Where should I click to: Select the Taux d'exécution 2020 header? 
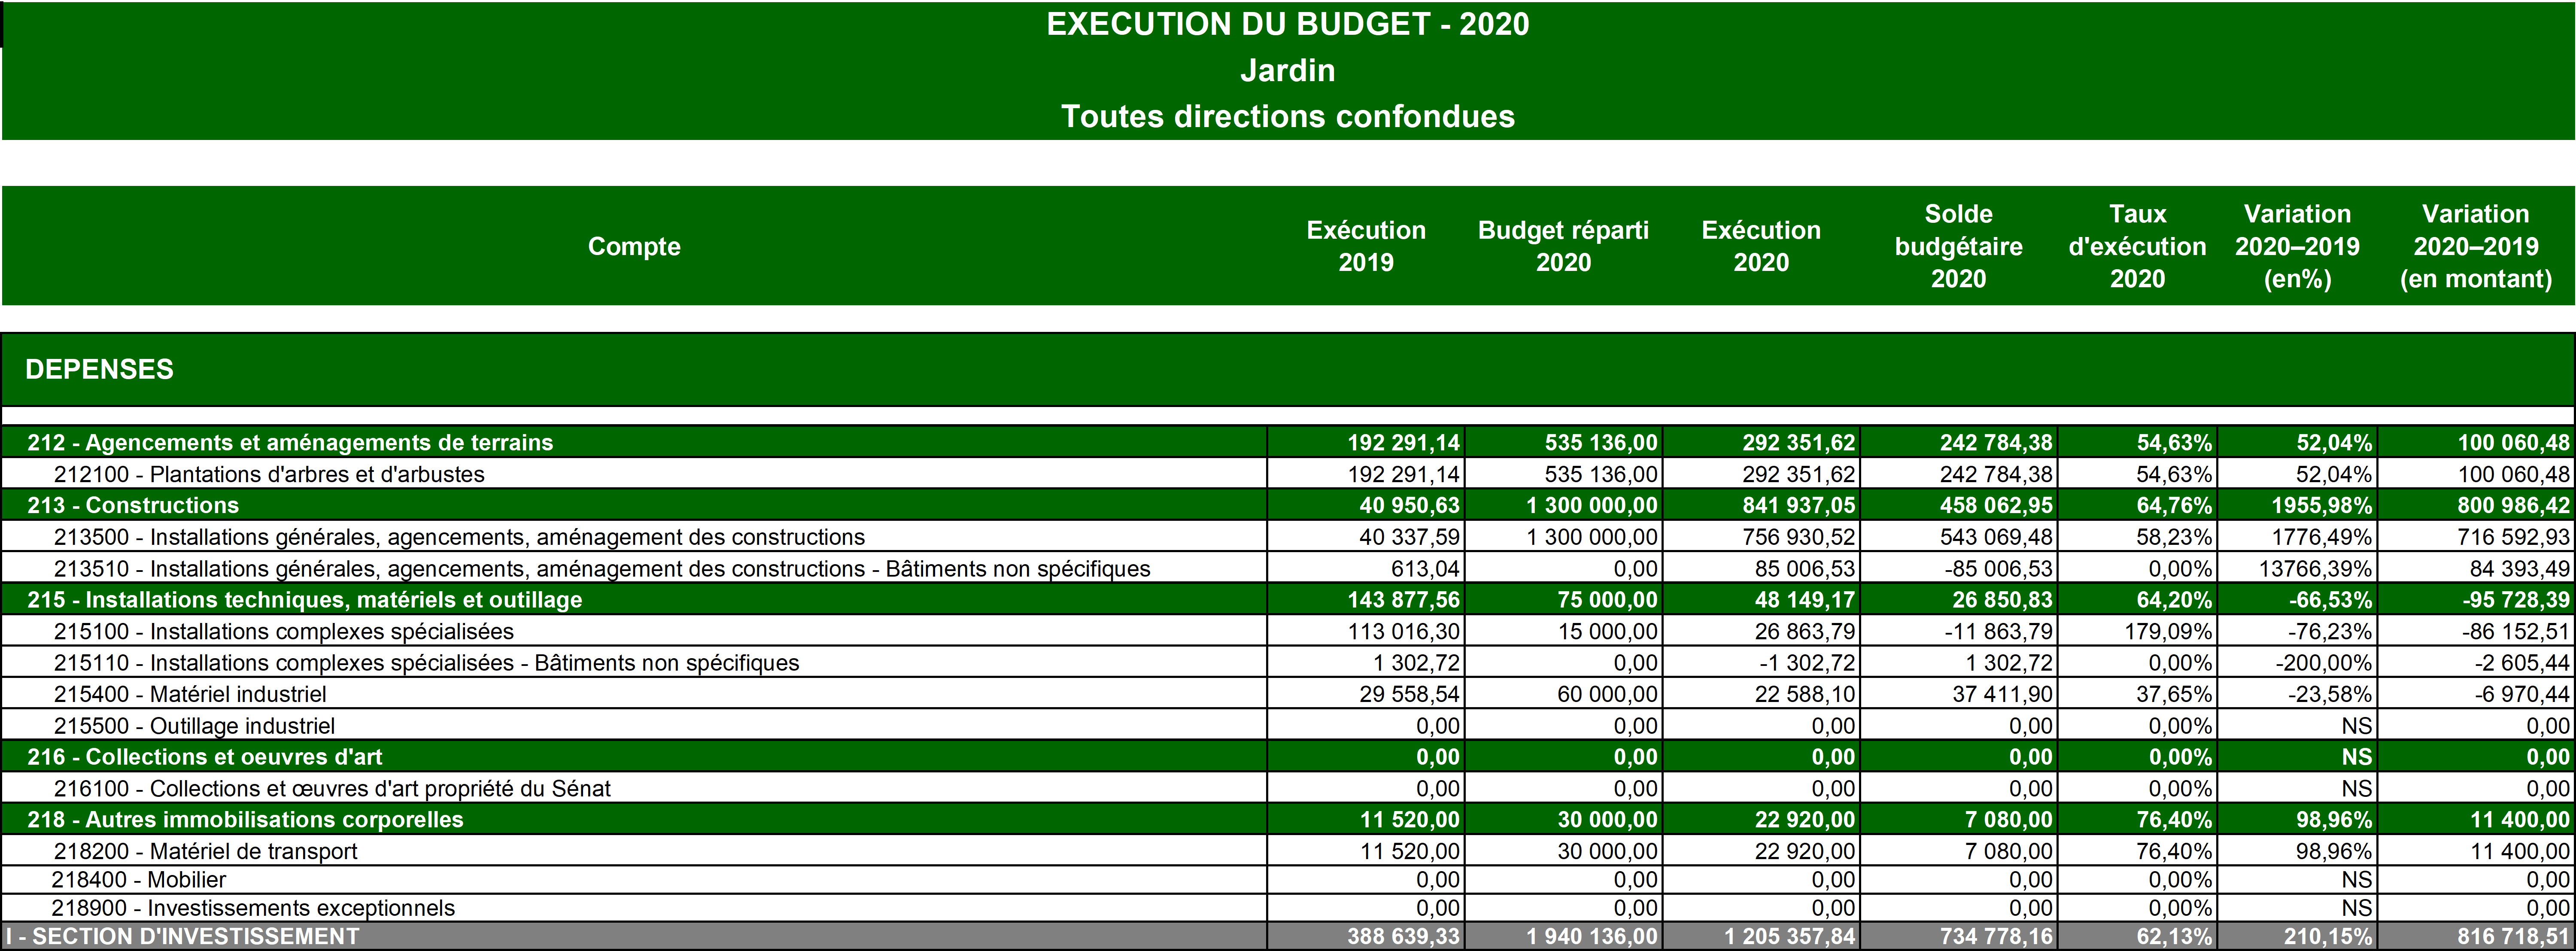pos(2136,246)
